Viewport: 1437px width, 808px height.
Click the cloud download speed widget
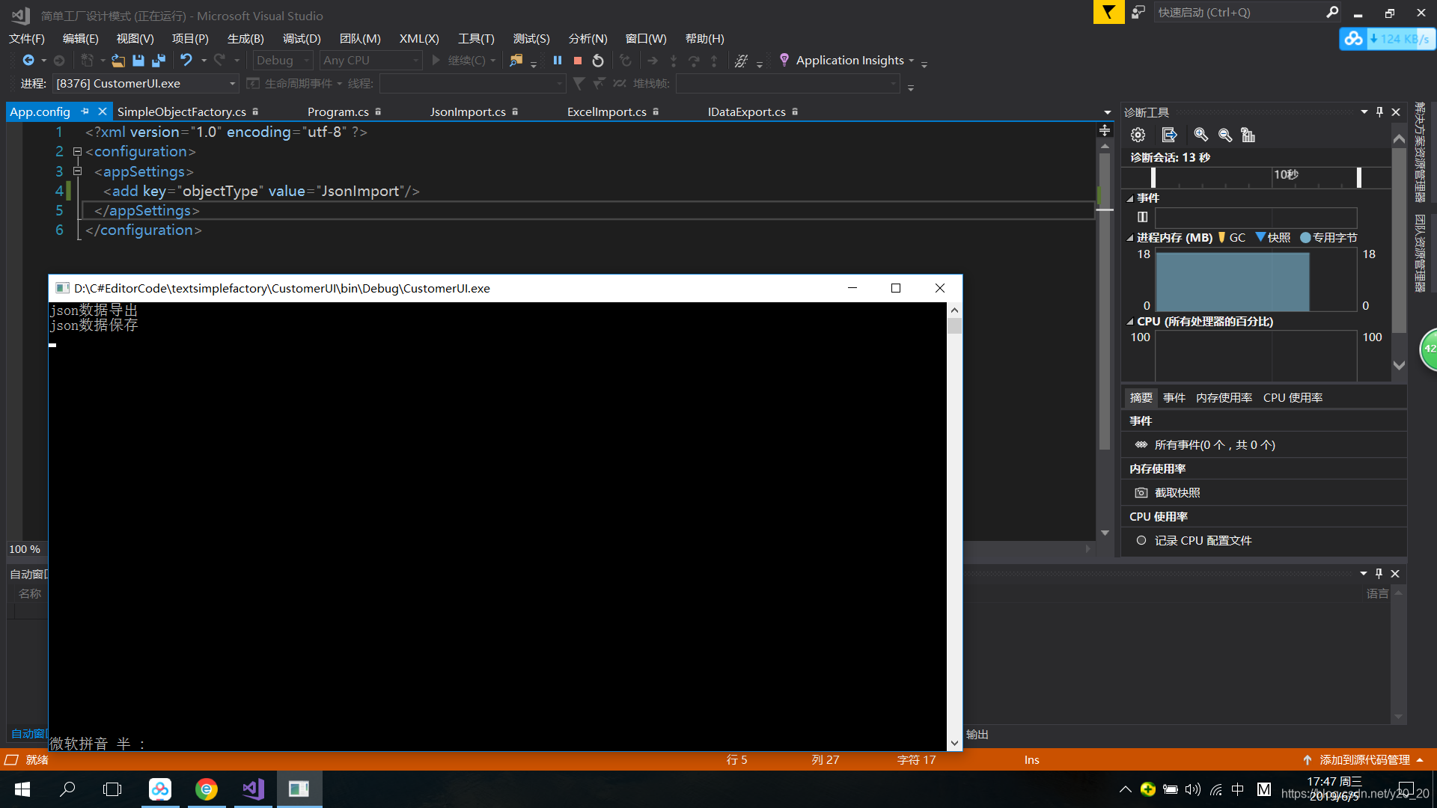1387,39
